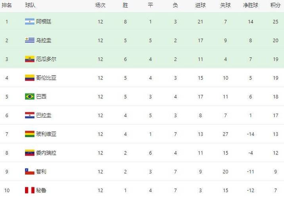Click the Bolivia flag icon
Screen dimensions: 284x198
(x=30, y=134)
